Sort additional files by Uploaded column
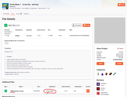 tap(52, 87)
